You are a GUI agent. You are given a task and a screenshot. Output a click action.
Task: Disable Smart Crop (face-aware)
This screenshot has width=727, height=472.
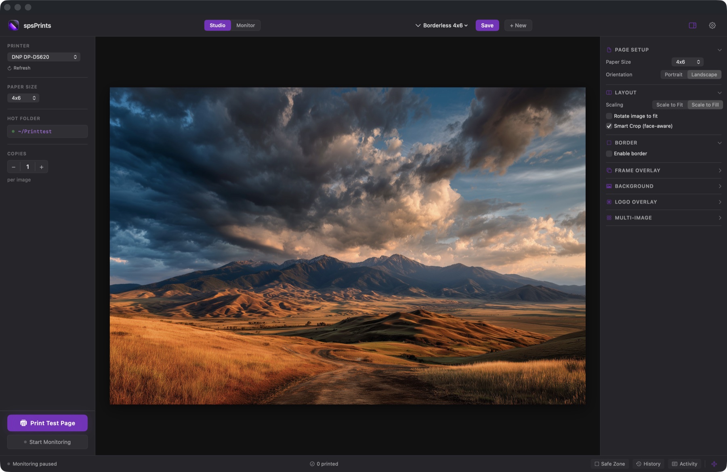(609, 126)
